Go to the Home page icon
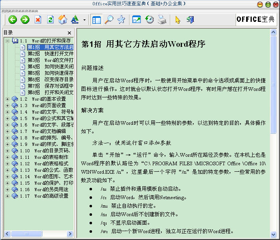280x240 pixels. (x=63, y=19)
